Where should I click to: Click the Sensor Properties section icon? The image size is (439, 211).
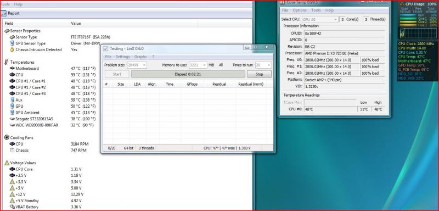(7, 31)
